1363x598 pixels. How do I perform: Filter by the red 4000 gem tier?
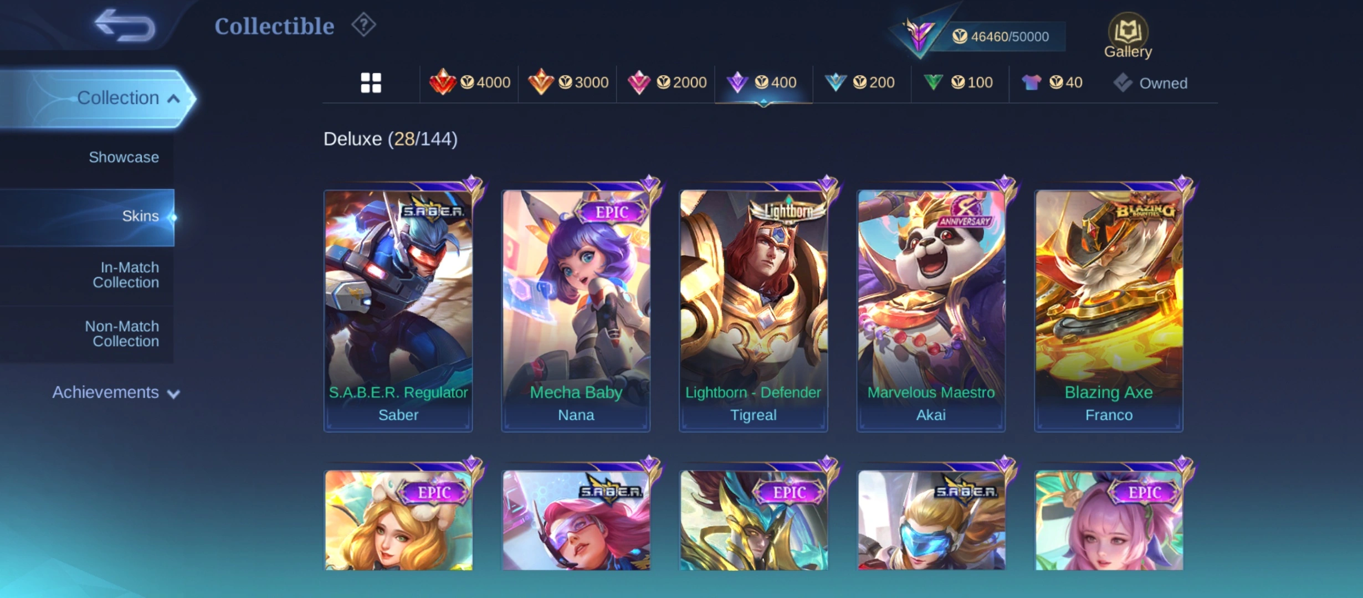coord(469,83)
